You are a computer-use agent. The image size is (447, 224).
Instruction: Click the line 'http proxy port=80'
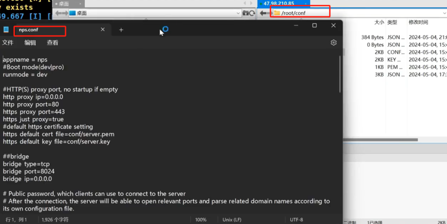(31, 104)
